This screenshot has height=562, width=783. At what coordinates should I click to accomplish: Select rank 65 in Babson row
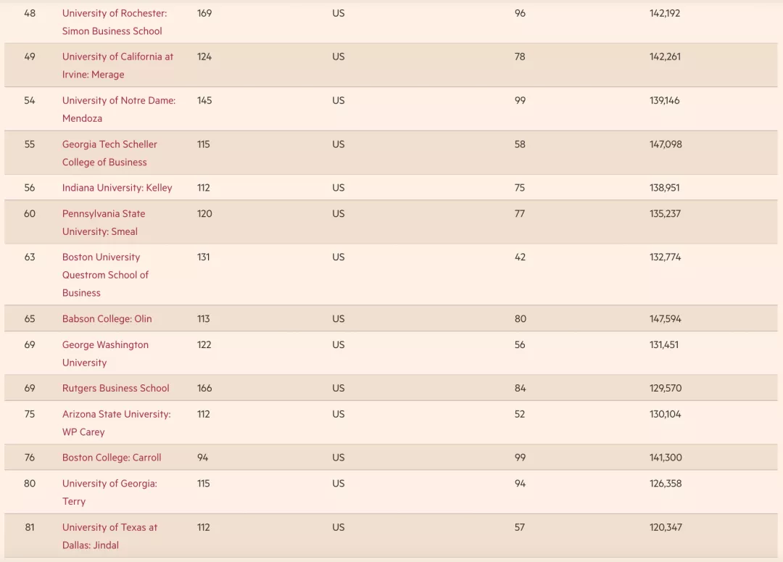coord(30,319)
